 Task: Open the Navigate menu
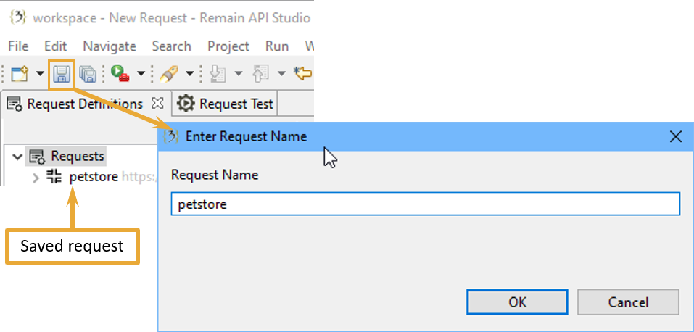click(110, 46)
